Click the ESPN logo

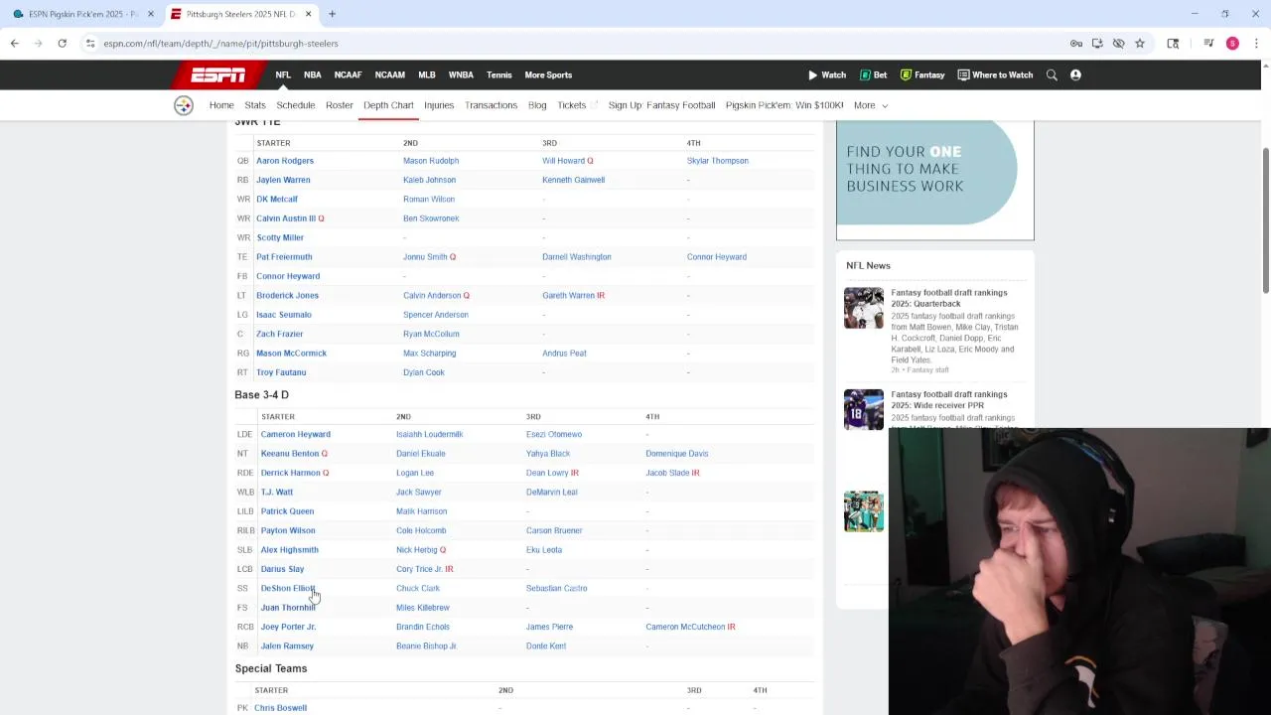[x=218, y=74]
